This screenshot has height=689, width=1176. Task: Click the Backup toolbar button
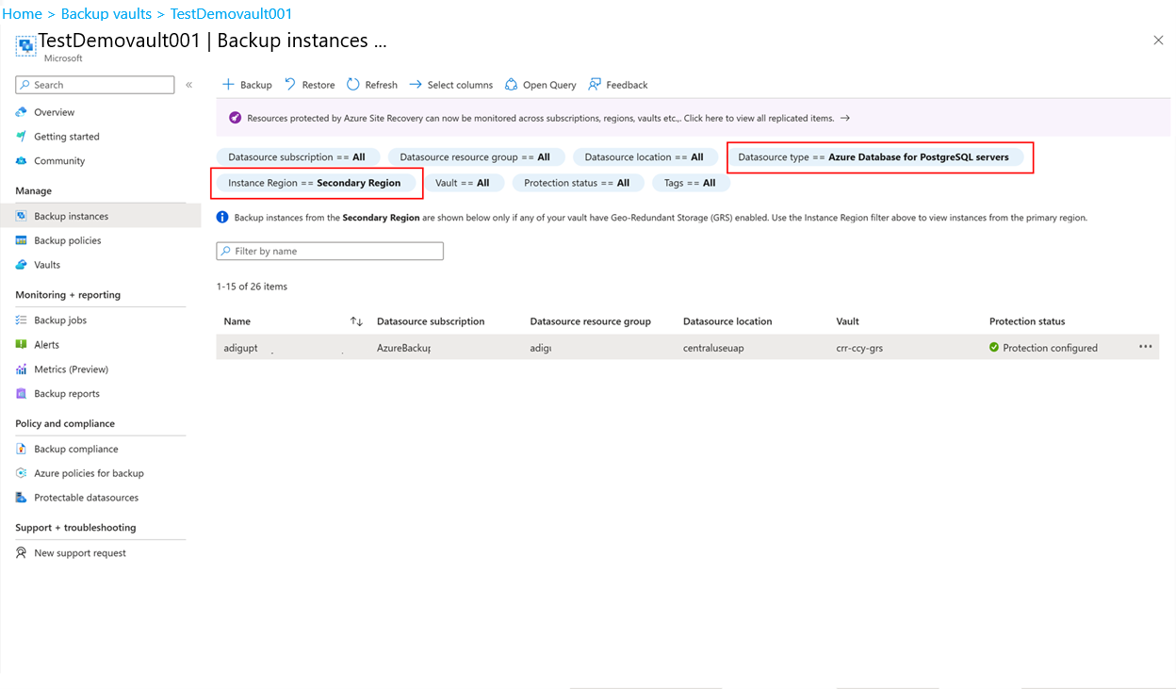247,85
